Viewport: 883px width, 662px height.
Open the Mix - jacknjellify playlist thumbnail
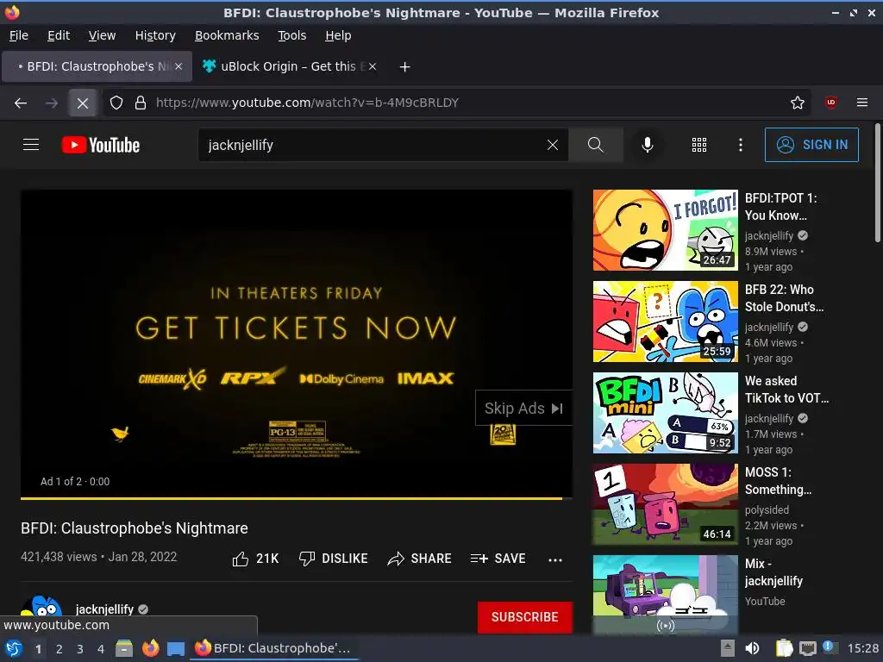coord(665,595)
